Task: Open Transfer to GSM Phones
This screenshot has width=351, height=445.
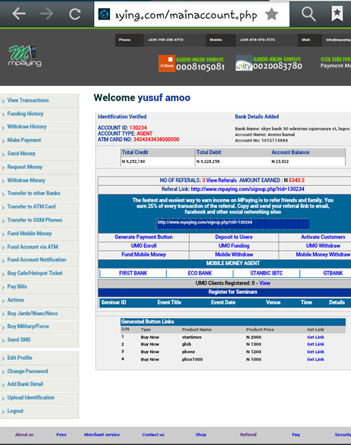Action: [x=35, y=220]
